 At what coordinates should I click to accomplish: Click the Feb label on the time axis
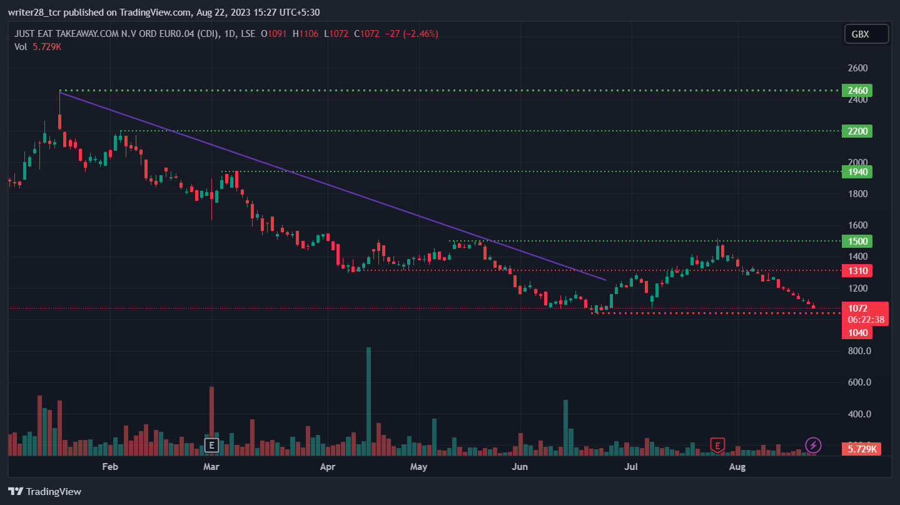(x=110, y=467)
